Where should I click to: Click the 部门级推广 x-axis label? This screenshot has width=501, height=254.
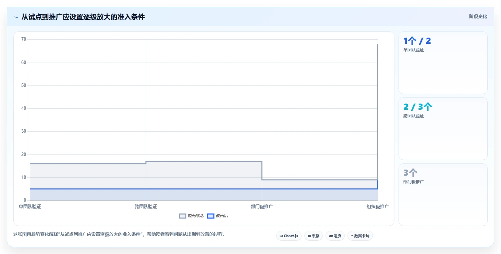pos(262,206)
